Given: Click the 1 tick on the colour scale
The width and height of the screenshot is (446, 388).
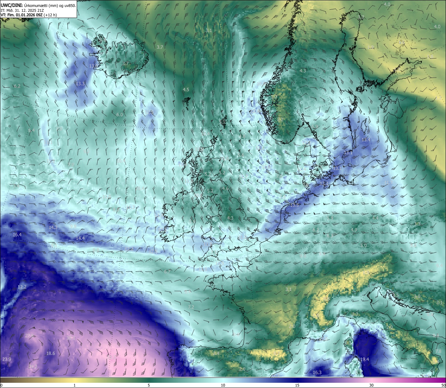Looking at the screenshot, I should tap(74, 385).
